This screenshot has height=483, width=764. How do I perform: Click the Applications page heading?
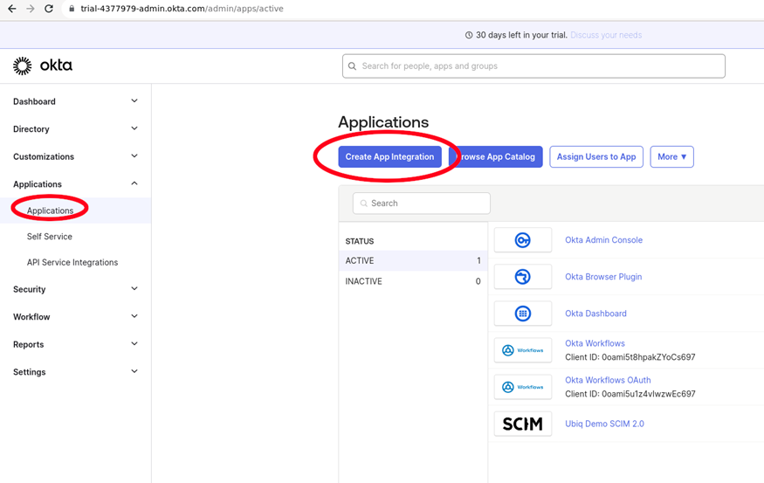(x=383, y=122)
